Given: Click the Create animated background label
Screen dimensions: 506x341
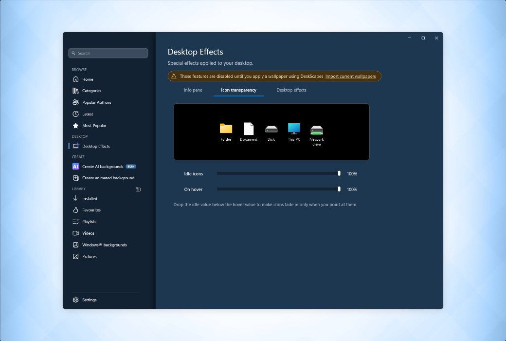Looking at the screenshot, I should click(x=108, y=178).
